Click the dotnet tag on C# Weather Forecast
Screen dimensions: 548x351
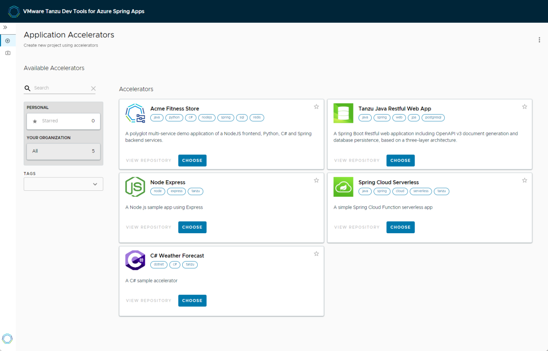click(159, 264)
